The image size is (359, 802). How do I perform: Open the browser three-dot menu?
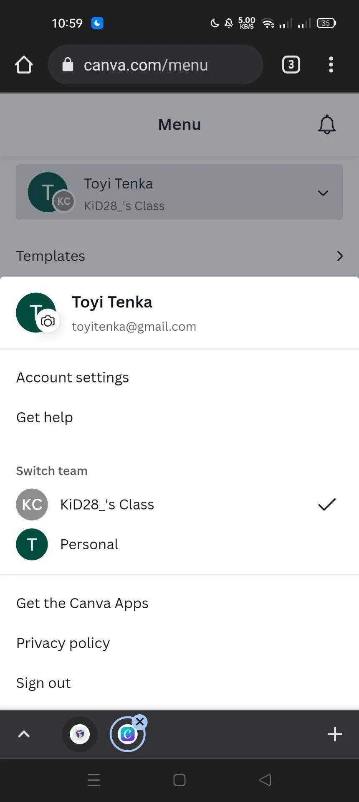pyautogui.click(x=331, y=65)
